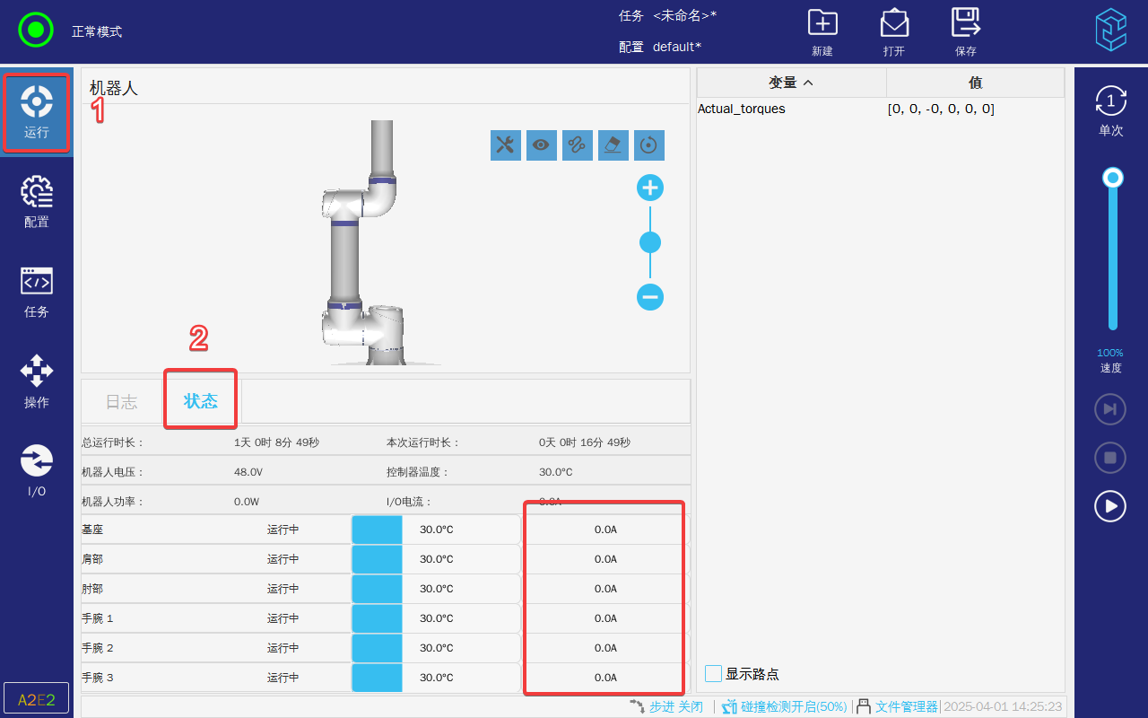The width and height of the screenshot is (1148, 718).
Task: Sort the table by the 变量 column header
Action: click(x=791, y=83)
